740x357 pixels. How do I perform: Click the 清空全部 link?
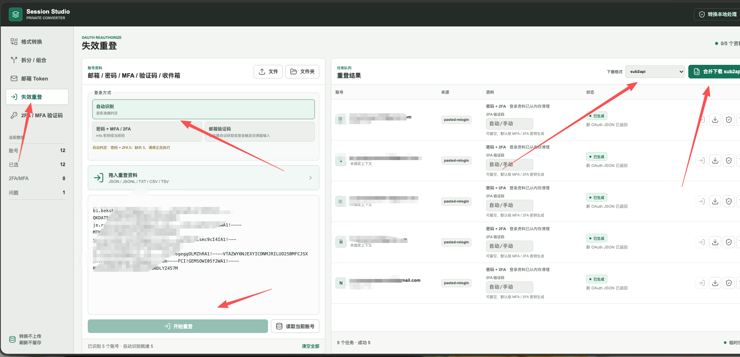[311, 346]
